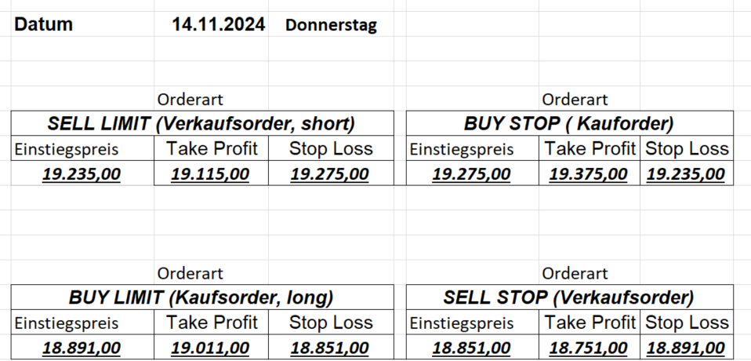Click the SELL LIMIT Stop Loss value 19.275,00
The height and width of the screenshot is (361, 751).
click(x=329, y=174)
